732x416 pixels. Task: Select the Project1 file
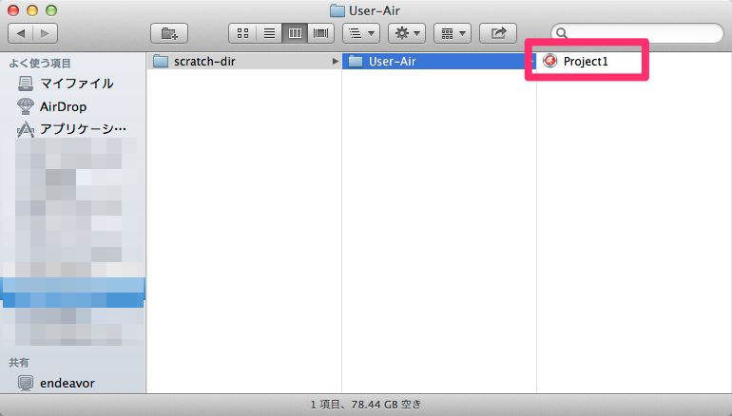tap(586, 61)
